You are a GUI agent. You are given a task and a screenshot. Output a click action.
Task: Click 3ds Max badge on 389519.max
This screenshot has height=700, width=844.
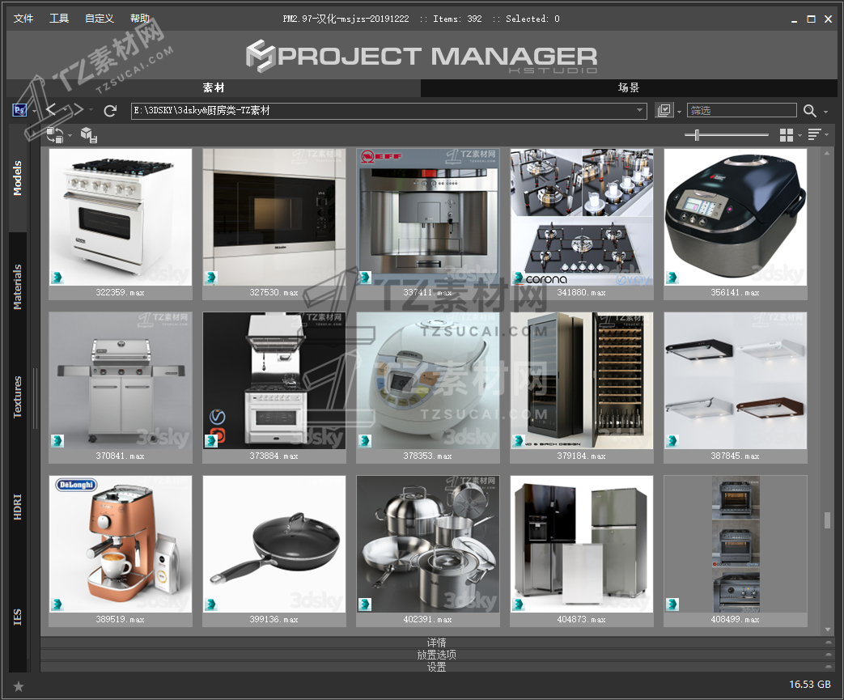coord(57,605)
